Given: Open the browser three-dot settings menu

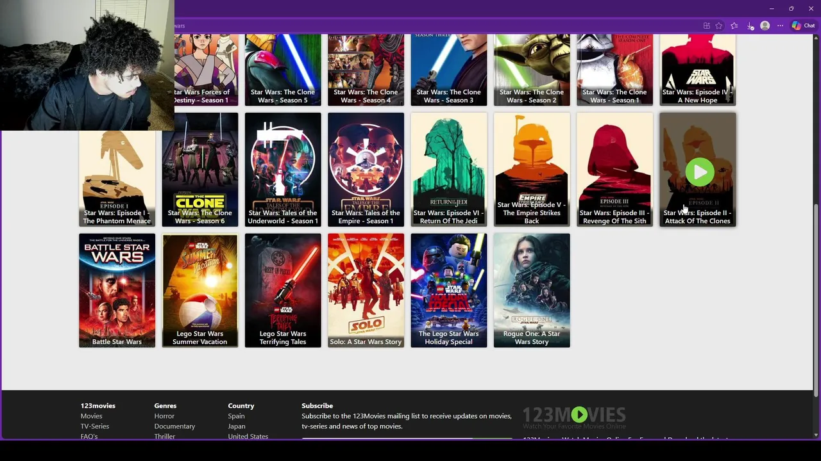Looking at the screenshot, I should click(780, 26).
